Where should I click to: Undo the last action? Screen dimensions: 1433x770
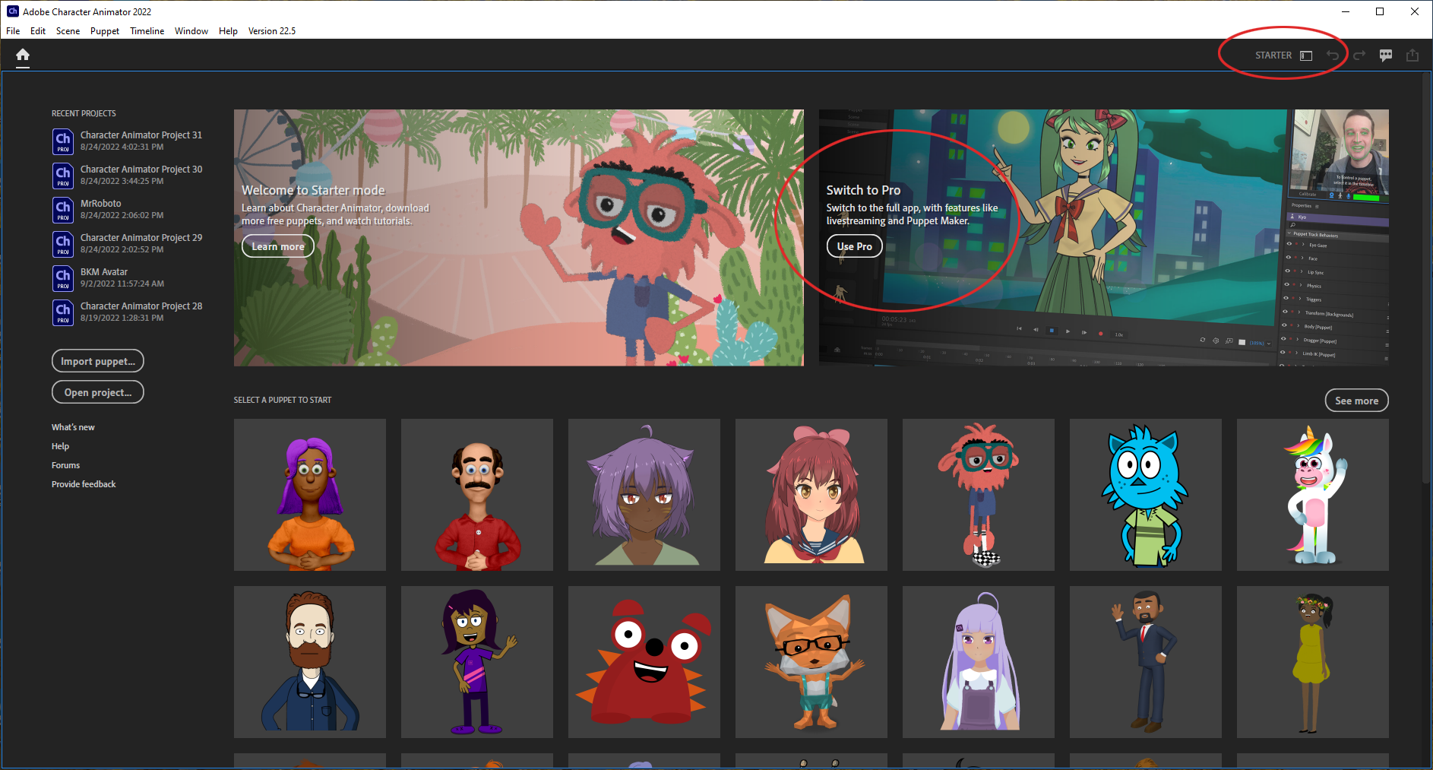[1333, 55]
